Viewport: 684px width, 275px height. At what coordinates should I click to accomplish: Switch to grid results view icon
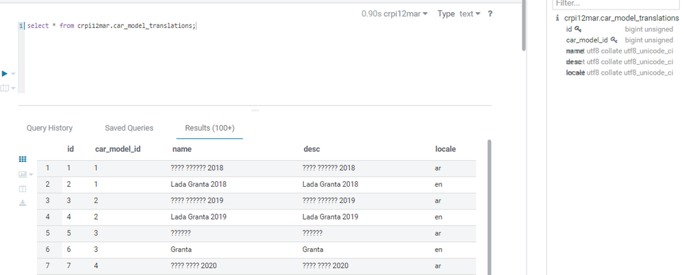click(23, 159)
